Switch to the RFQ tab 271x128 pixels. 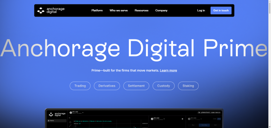(x=219, y=119)
